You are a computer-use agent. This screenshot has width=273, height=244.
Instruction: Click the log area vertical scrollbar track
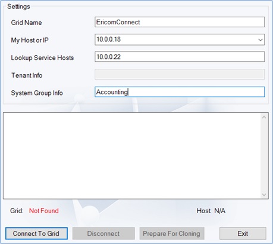click(x=264, y=156)
